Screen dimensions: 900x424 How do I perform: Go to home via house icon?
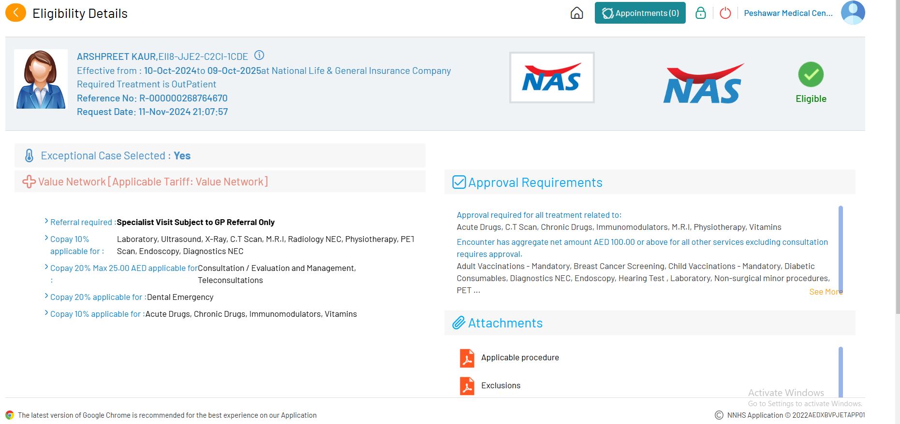click(576, 13)
